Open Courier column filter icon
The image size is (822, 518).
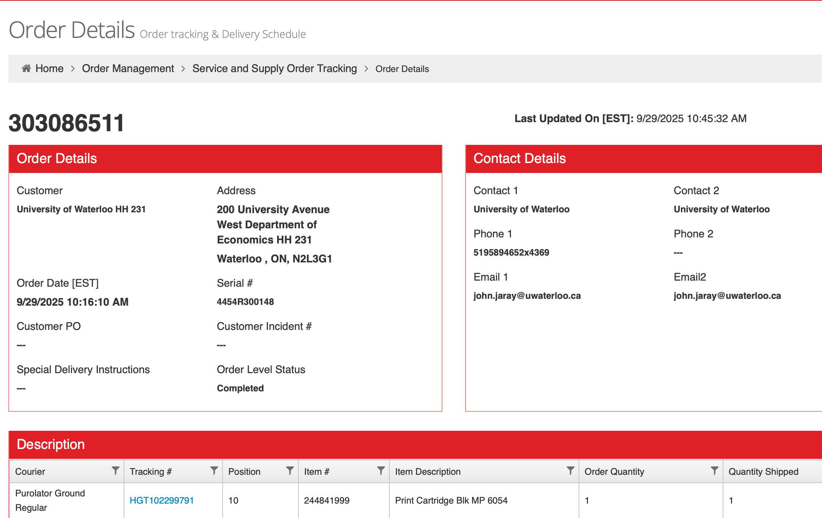pyautogui.click(x=116, y=471)
